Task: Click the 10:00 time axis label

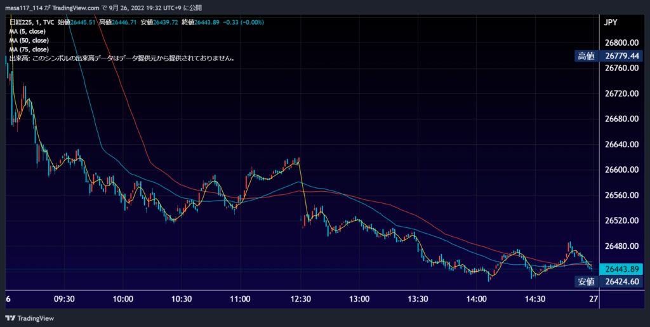Action: tap(123, 299)
